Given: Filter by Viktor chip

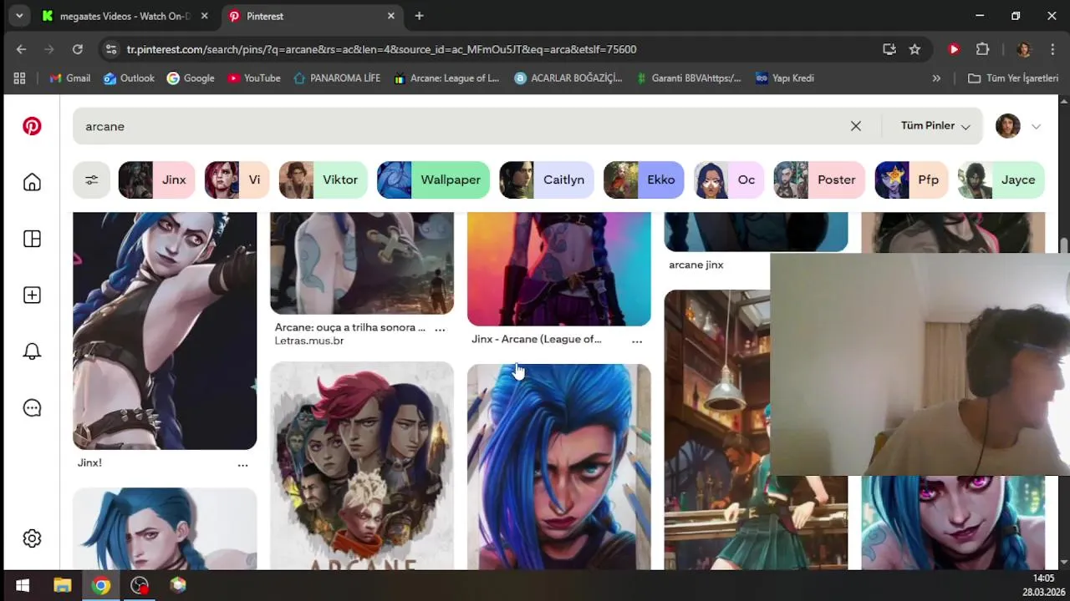Looking at the screenshot, I should point(323,179).
